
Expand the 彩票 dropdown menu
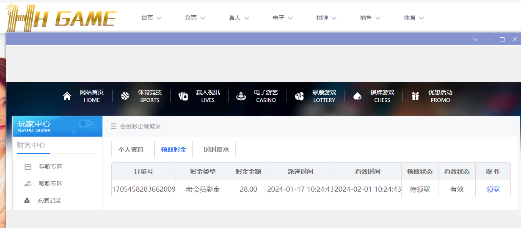click(x=195, y=18)
